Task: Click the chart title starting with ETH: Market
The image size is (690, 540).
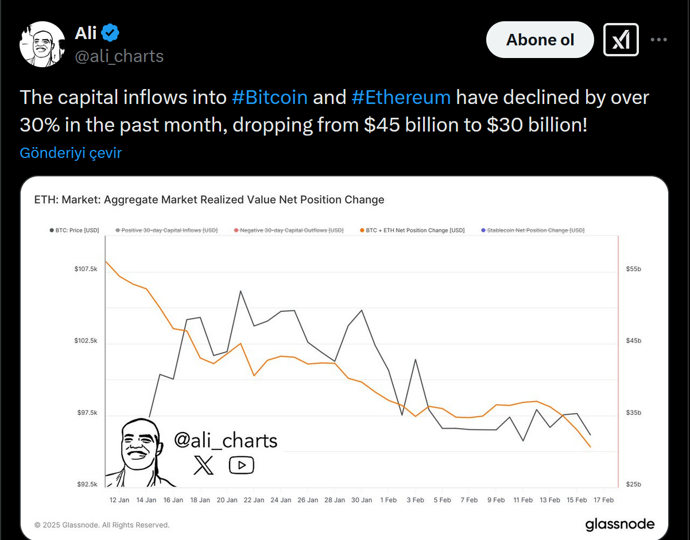Action: 210,200
